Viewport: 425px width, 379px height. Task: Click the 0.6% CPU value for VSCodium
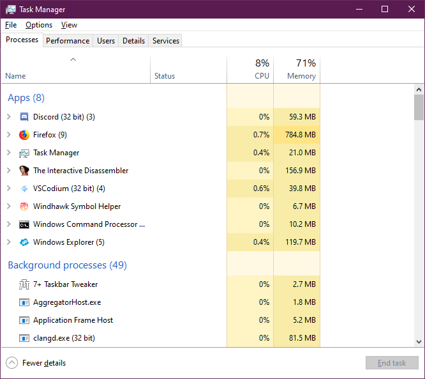click(261, 189)
